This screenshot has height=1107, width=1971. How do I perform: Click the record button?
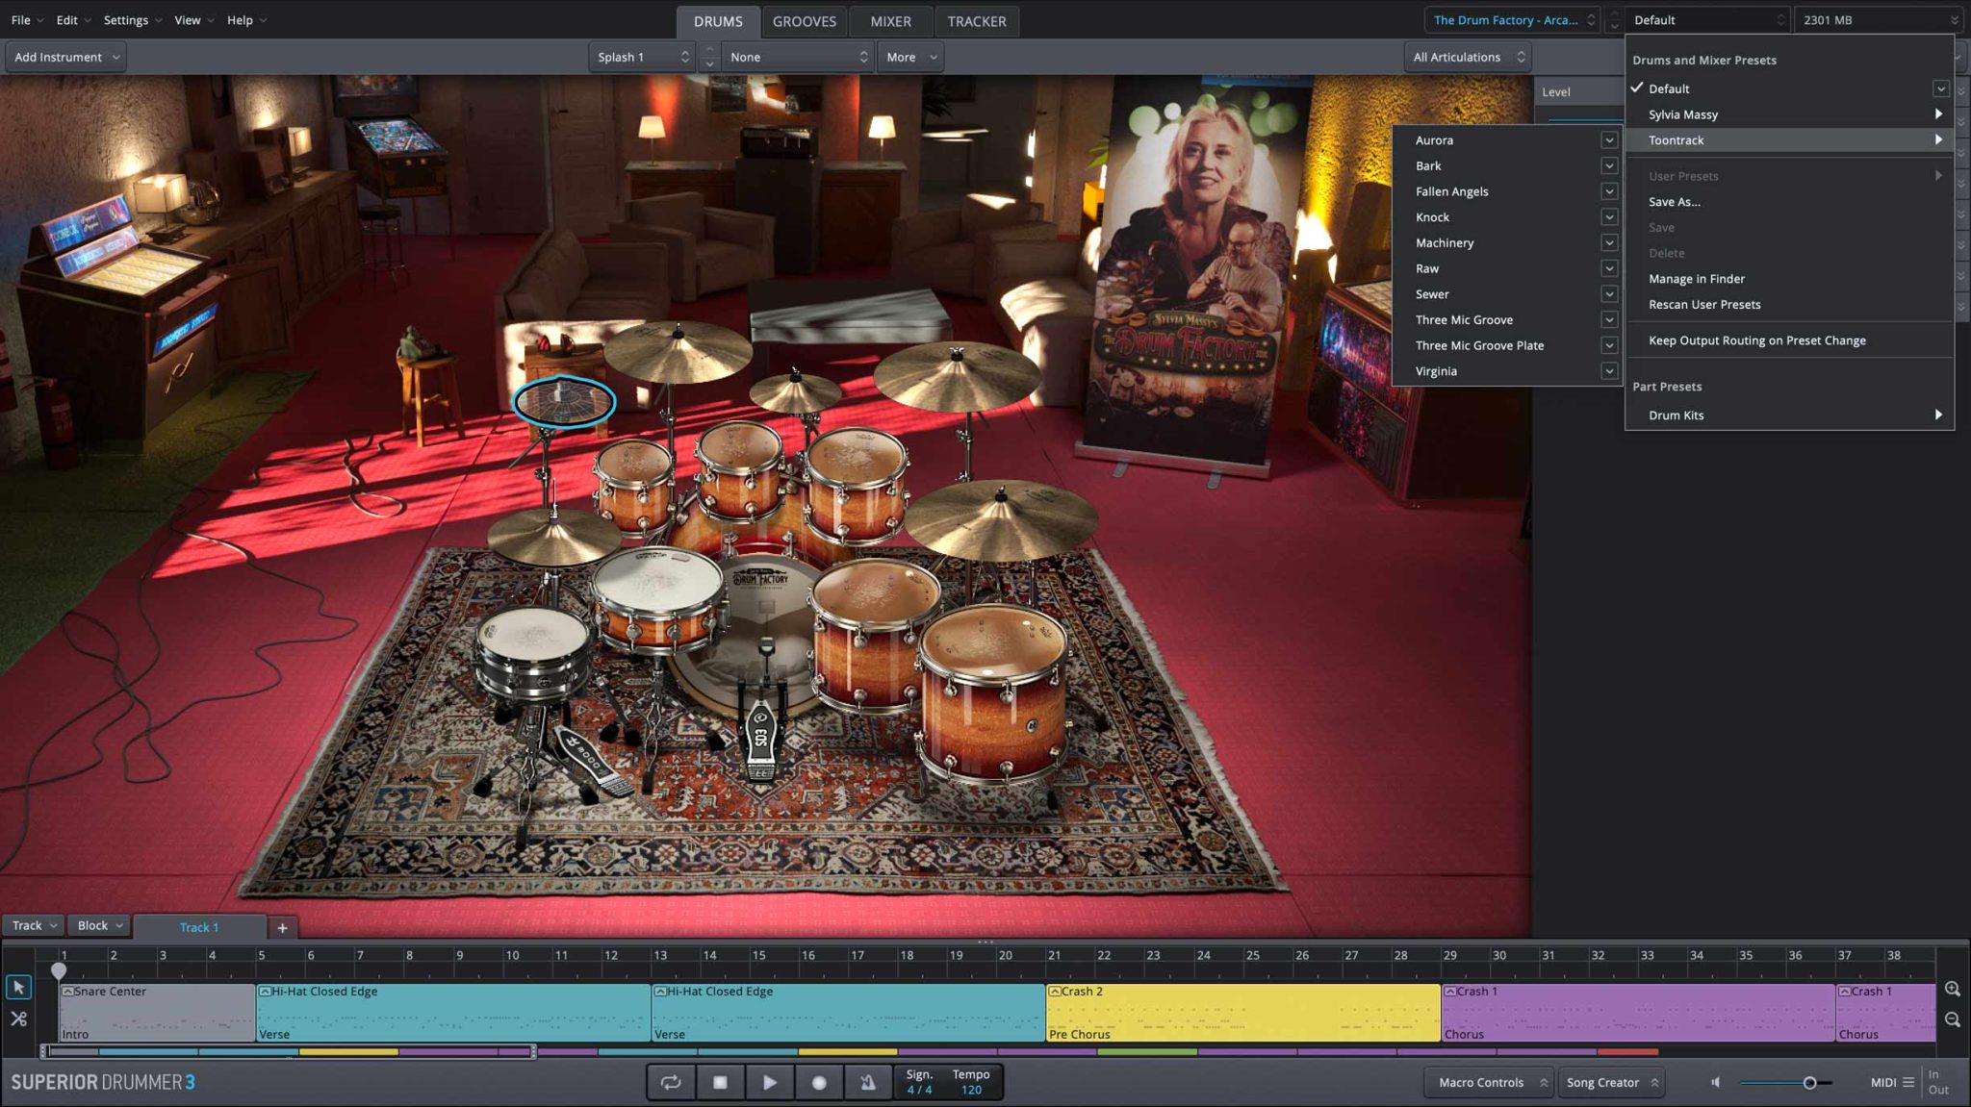tap(819, 1082)
